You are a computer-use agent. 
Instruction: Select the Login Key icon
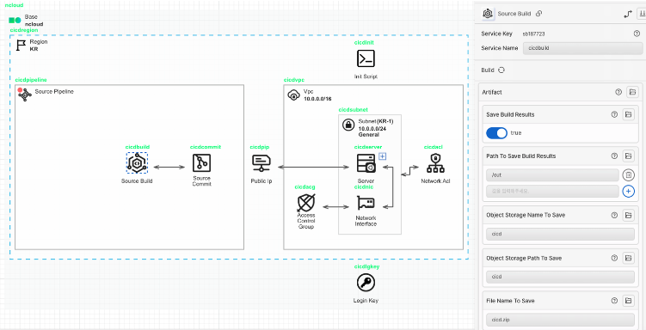click(366, 283)
